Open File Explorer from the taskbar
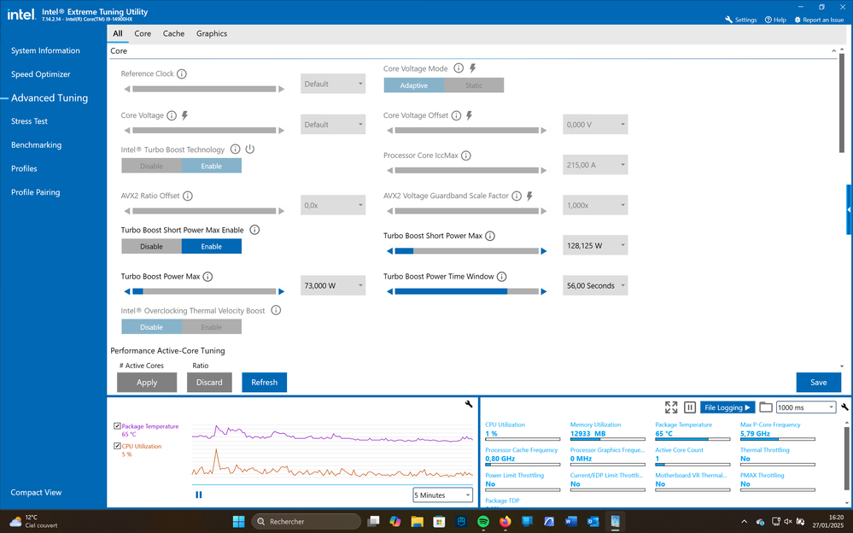Image resolution: width=853 pixels, height=533 pixels. click(x=418, y=522)
